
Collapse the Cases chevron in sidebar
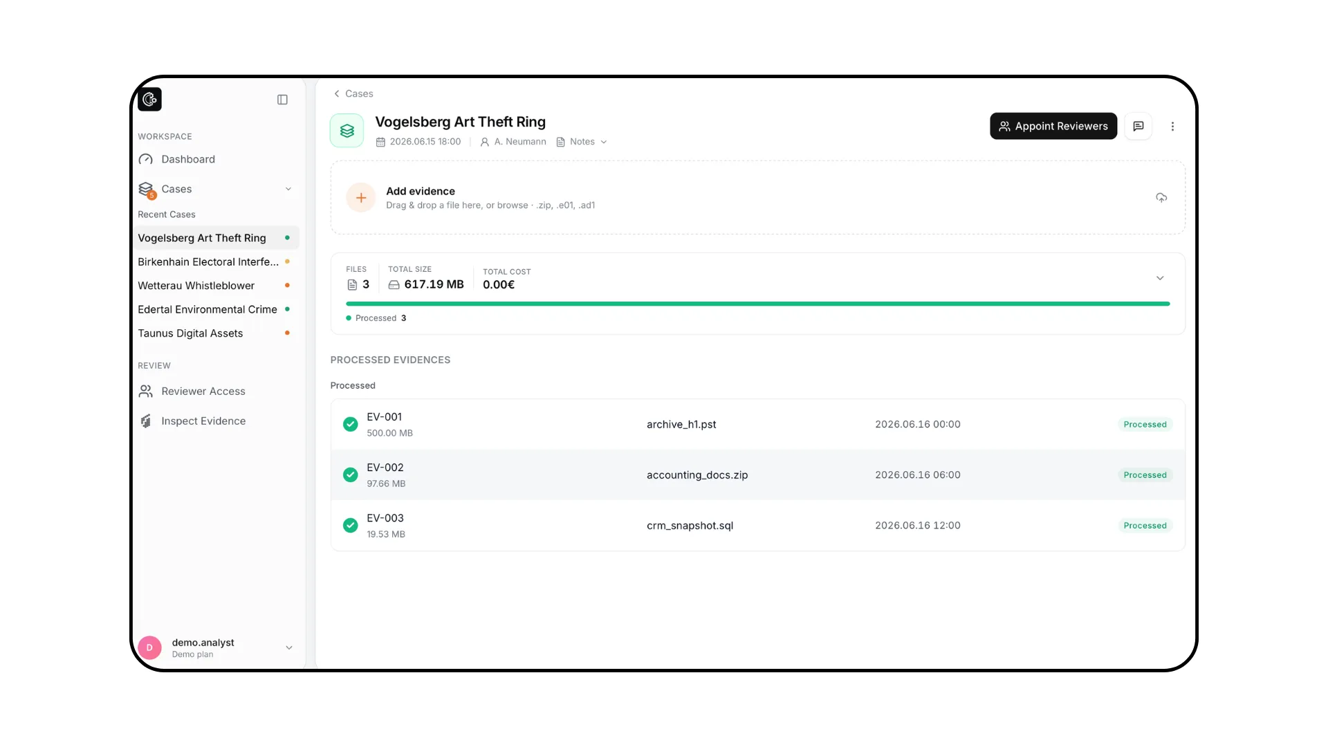pos(288,189)
